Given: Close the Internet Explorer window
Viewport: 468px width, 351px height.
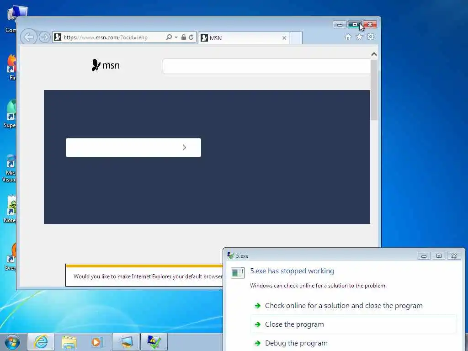Looking at the screenshot, I should coord(370,25).
